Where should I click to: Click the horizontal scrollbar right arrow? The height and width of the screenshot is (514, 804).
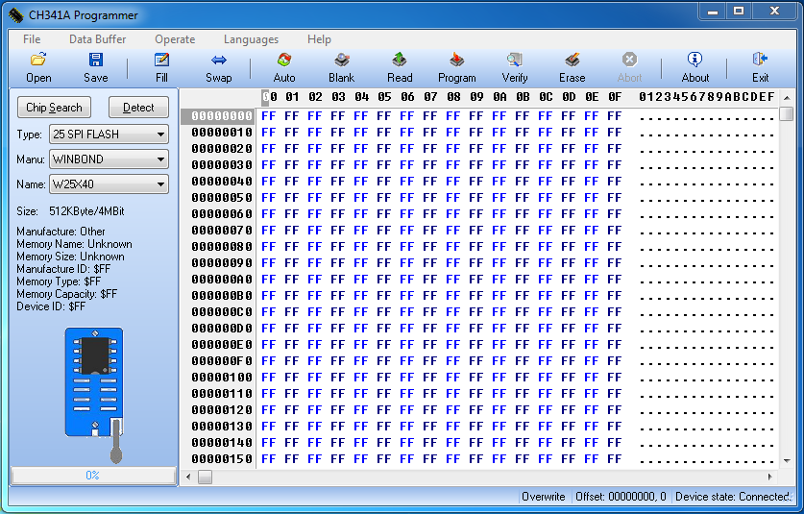769,477
